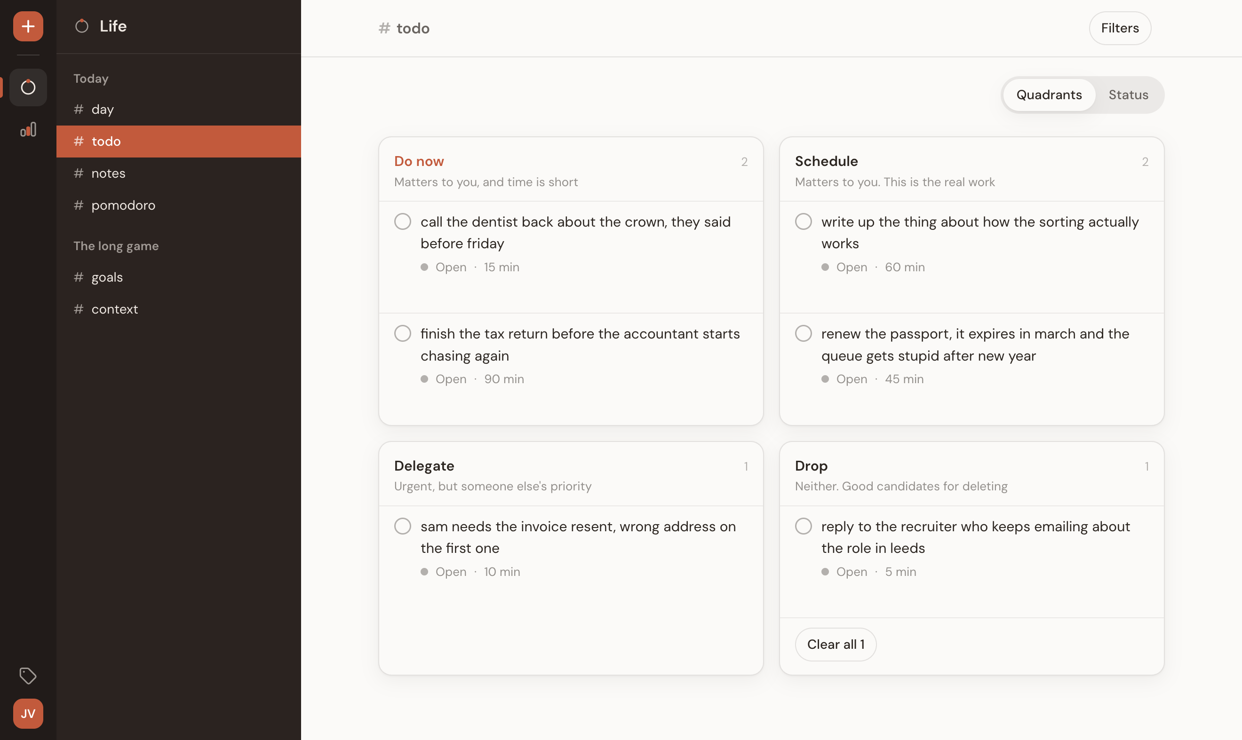This screenshot has width=1242, height=740.
Task: Click the 5 min estimate on recruiter task
Action: coord(901,572)
